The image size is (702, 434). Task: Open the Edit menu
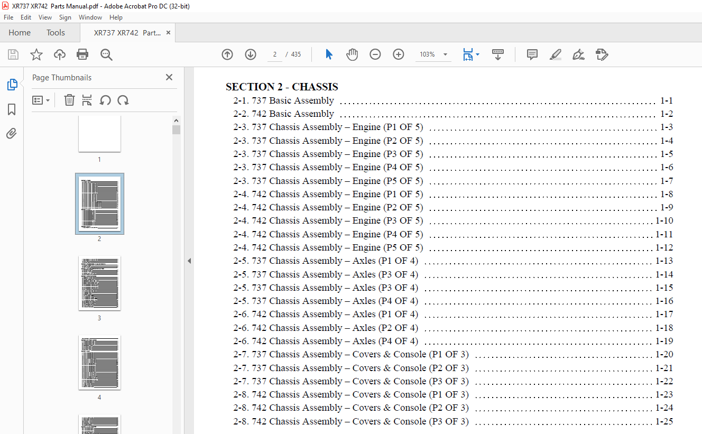pyautogui.click(x=26, y=17)
